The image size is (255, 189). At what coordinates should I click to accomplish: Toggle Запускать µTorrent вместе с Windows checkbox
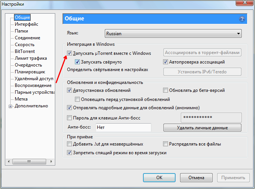[70, 53]
